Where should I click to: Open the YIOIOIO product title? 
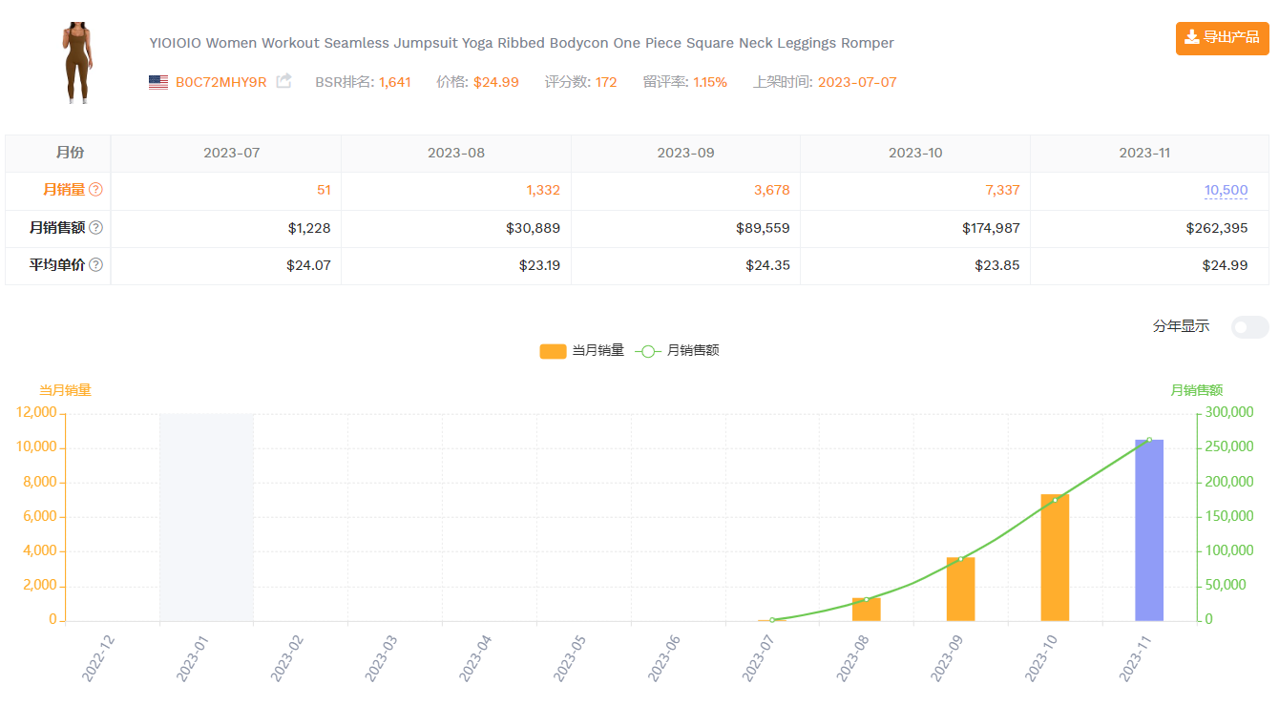tap(521, 43)
